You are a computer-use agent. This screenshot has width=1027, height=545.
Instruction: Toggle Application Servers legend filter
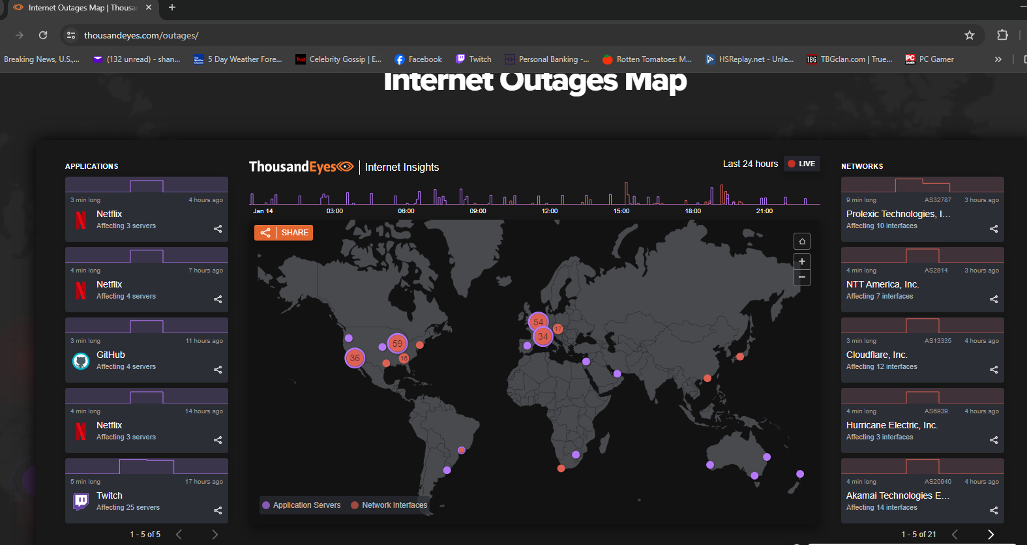click(301, 505)
